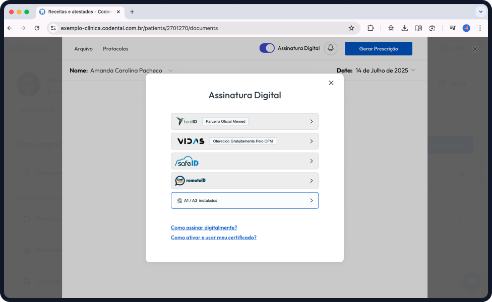
Task: Open reading mode book icon
Action: pos(418,28)
